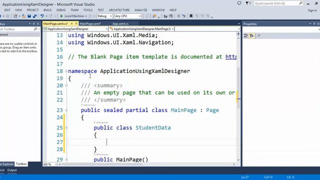Screen dimensions: 320x180
Task: Start debugging on Local Machine
Action: 72,16
